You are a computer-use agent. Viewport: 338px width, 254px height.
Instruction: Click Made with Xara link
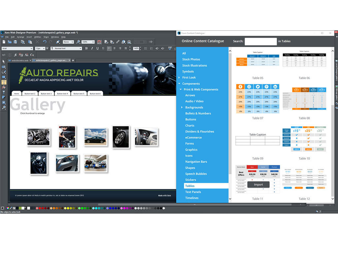pos(164,195)
